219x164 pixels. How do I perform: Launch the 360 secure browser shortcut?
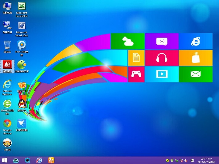[x=7, y=104]
